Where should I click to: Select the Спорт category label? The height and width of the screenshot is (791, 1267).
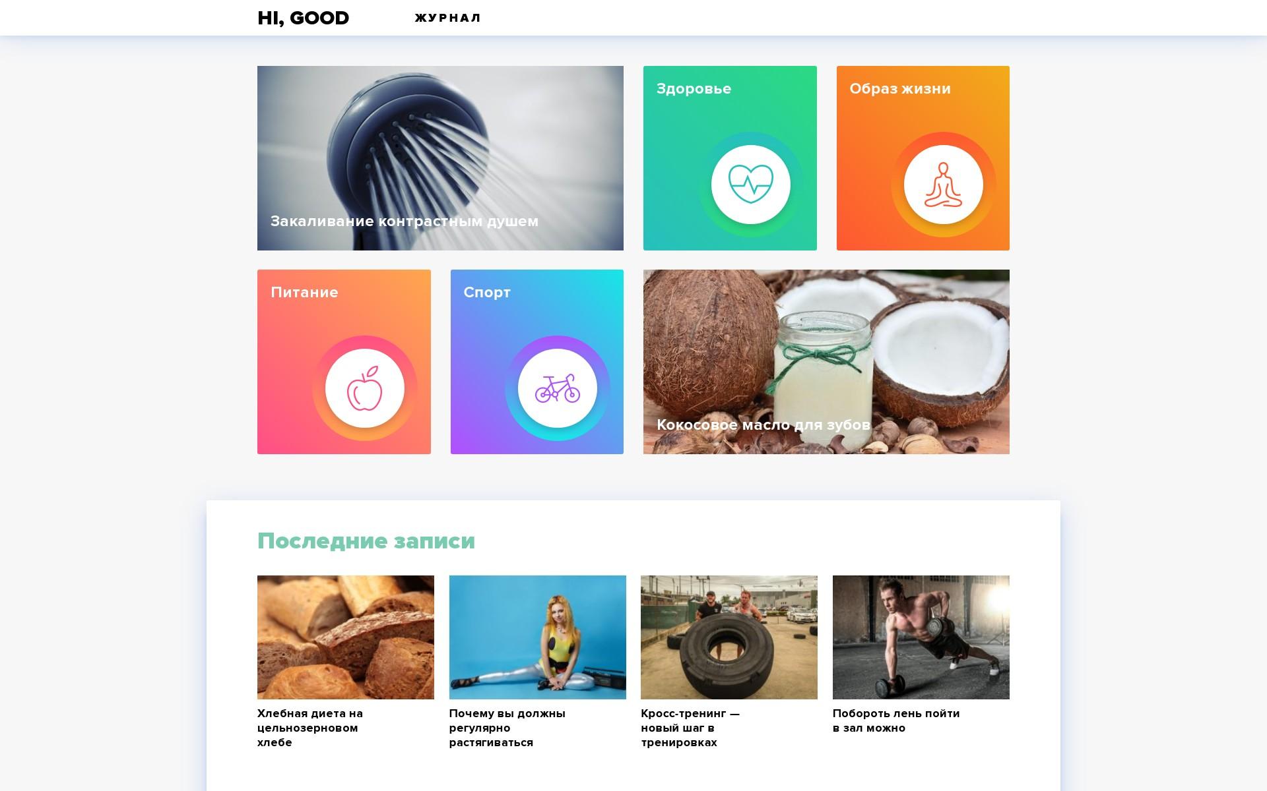tap(487, 293)
